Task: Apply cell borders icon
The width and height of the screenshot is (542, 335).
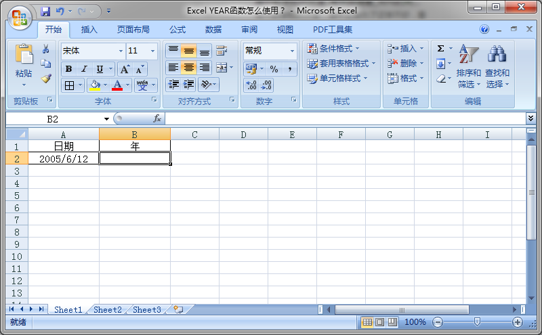Action: 69,85
